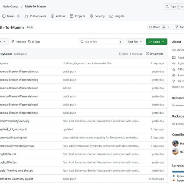Screen dimensions: 184x185
Task: Open the ProbabilityScene.py file
Action: pos(15,121)
